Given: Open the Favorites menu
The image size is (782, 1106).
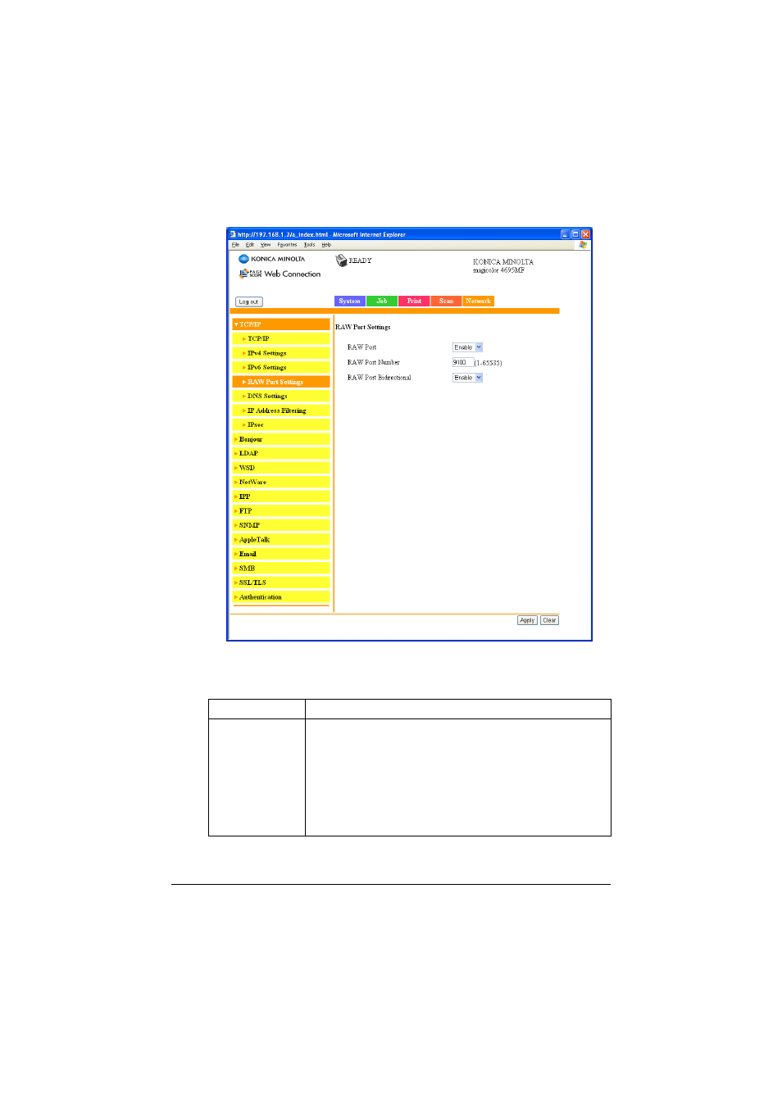Looking at the screenshot, I should coord(287,244).
